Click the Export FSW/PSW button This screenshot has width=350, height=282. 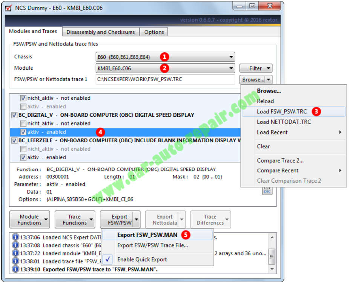pyautogui.click(x=117, y=220)
